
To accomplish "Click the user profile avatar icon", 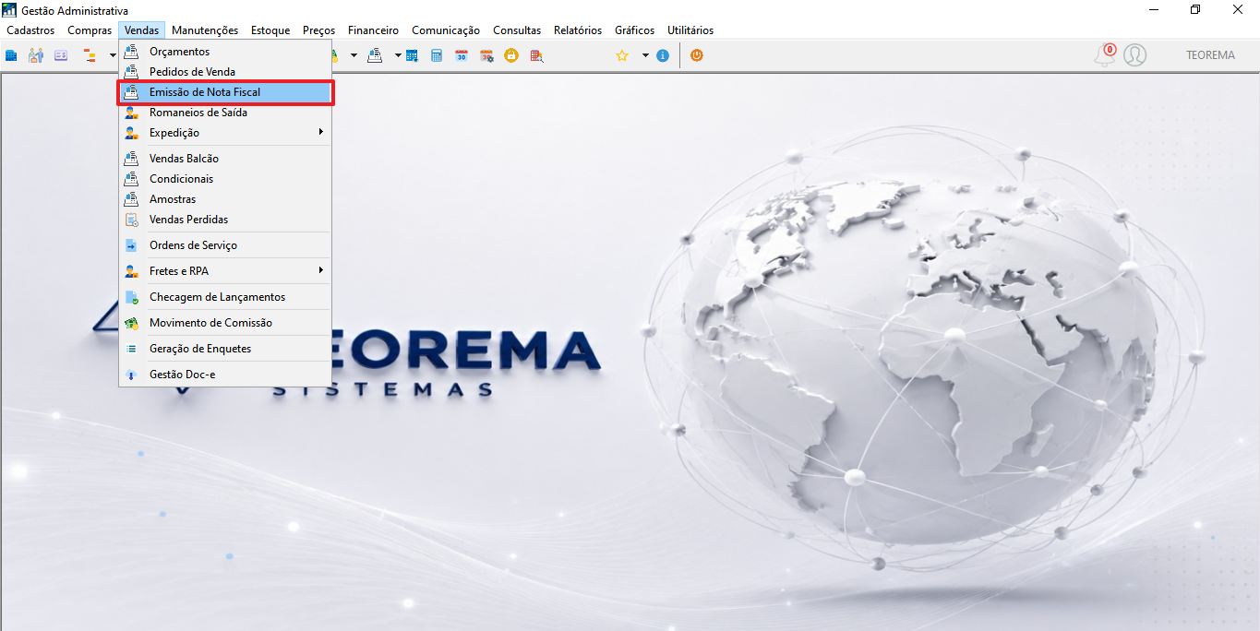I will point(1135,55).
